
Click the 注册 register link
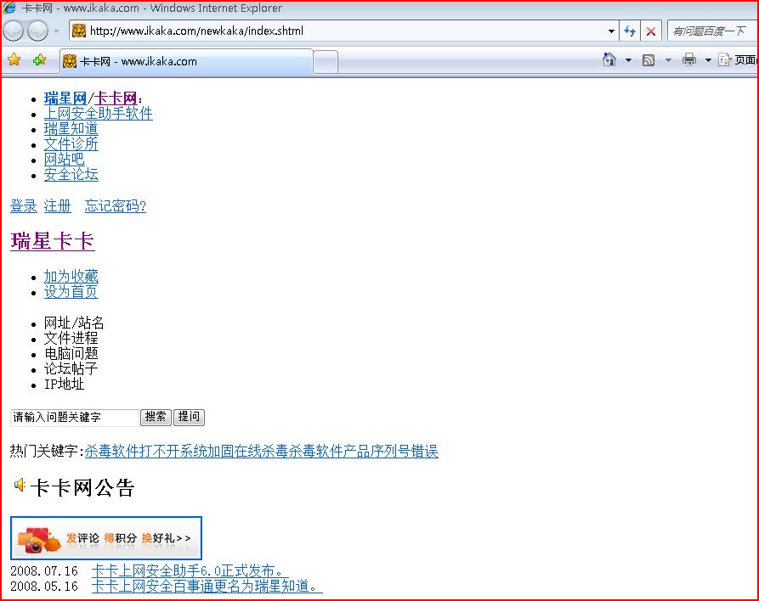click(57, 206)
